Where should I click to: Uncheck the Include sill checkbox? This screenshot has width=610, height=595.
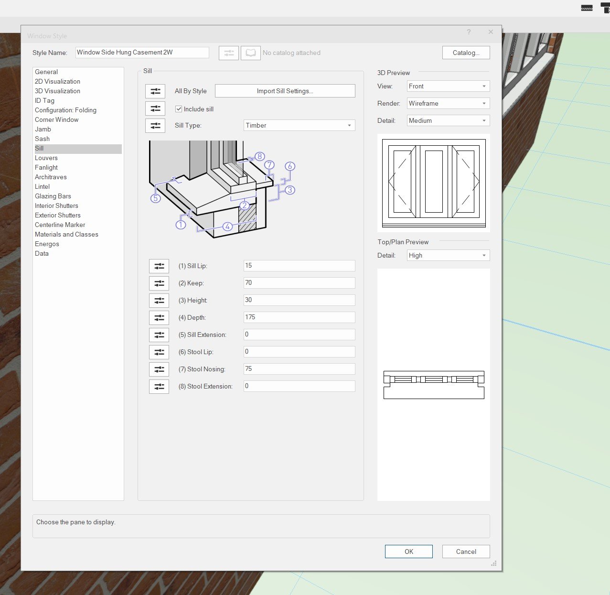tap(178, 108)
